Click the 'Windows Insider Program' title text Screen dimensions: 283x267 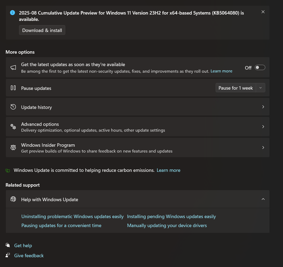pos(48,145)
